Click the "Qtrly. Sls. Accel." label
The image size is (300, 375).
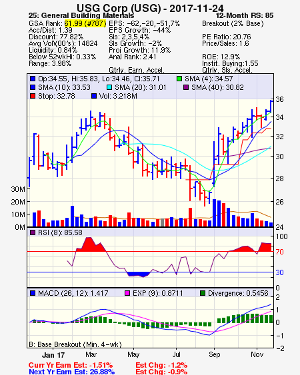pos(227,71)
